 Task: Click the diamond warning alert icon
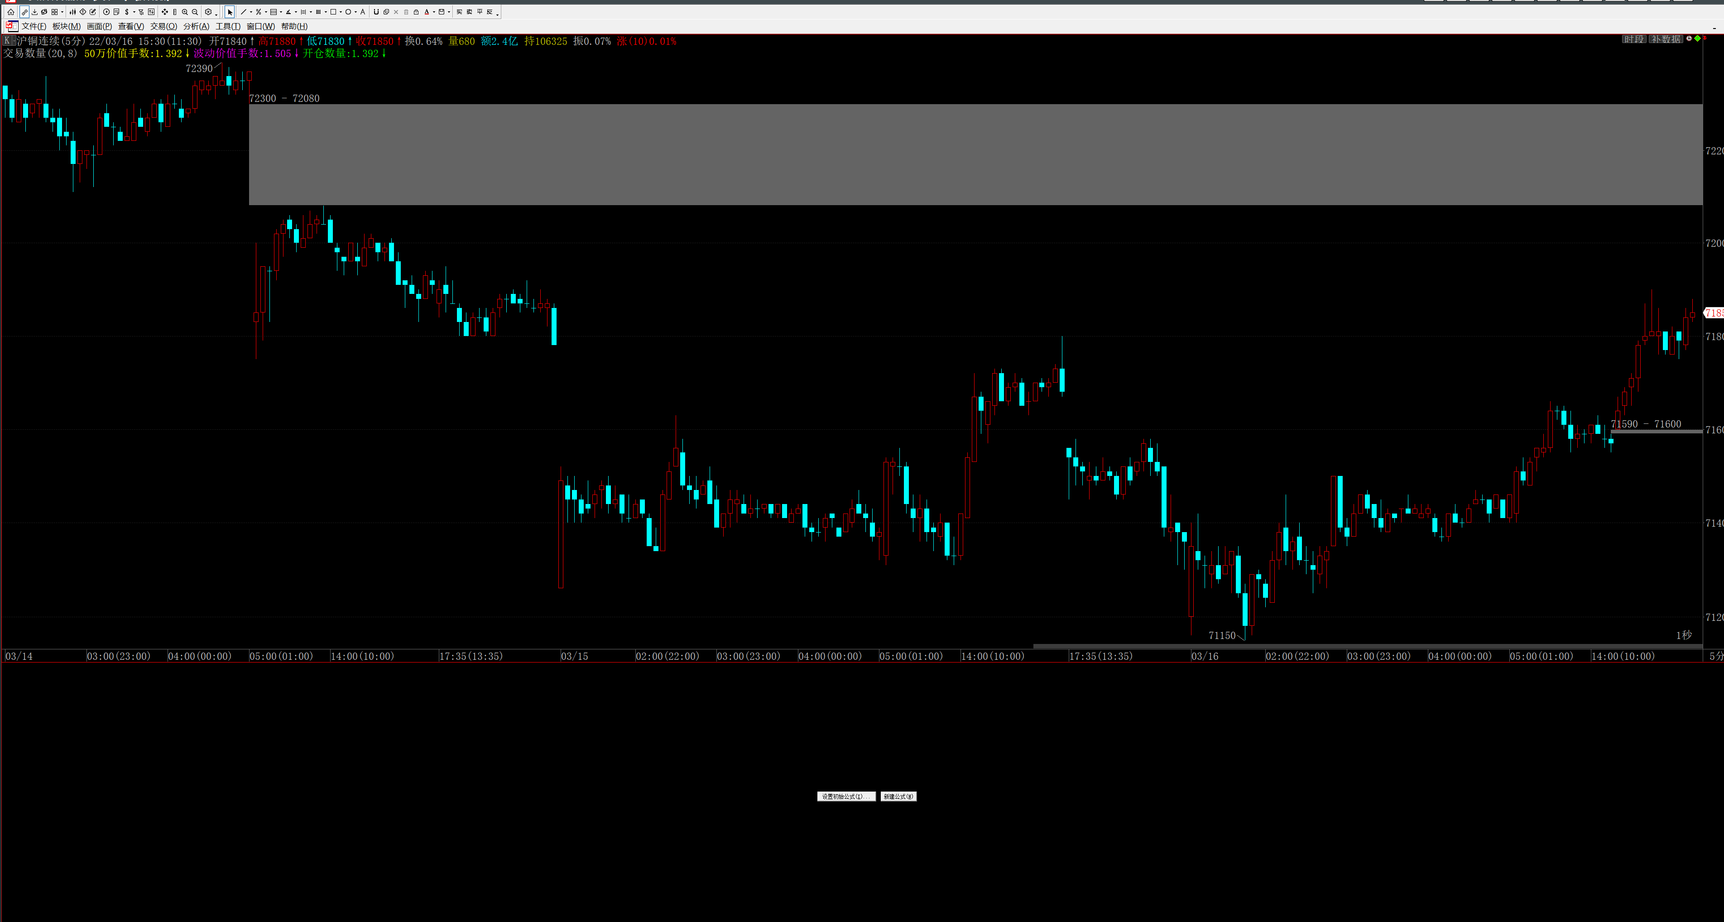(83, 12)
